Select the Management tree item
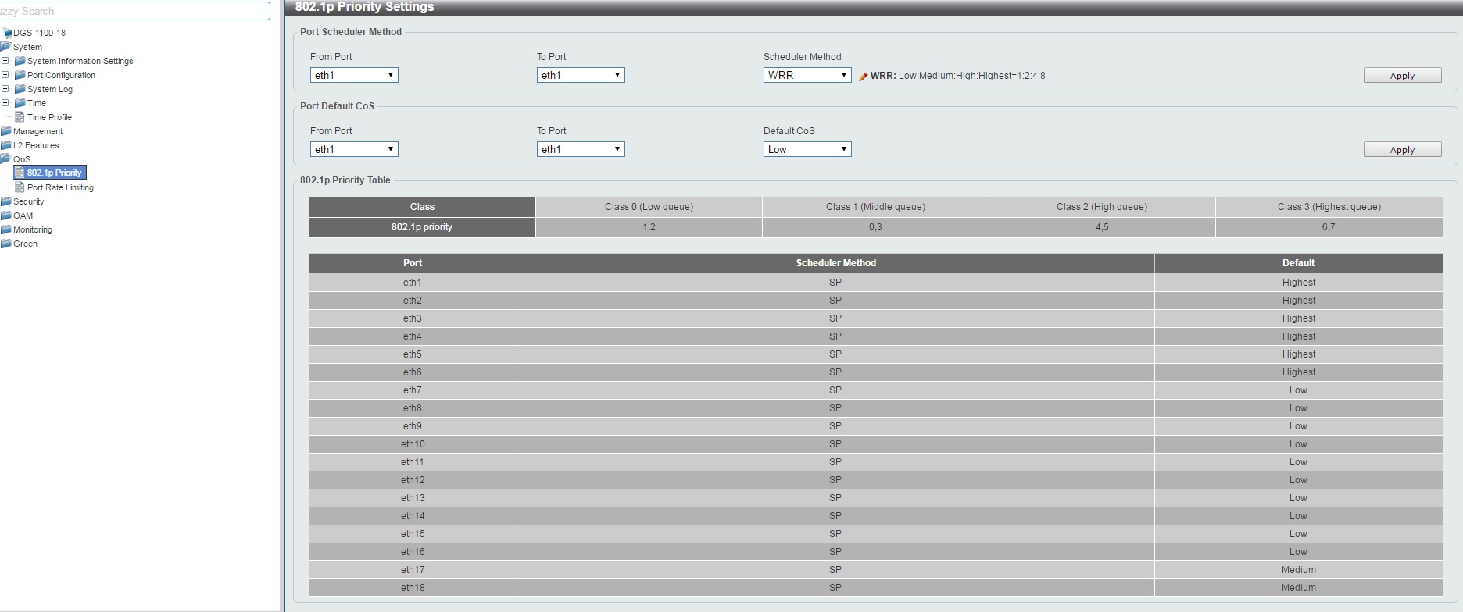1463x612 pixels. click(38, 131)
